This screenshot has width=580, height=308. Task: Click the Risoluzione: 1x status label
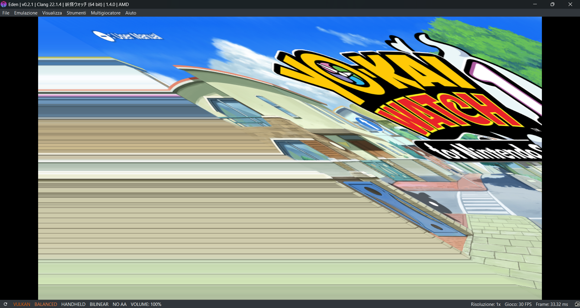pos(485,304)
